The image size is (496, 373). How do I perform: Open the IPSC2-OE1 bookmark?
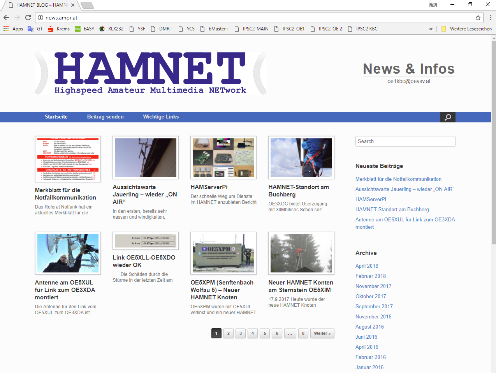coord(290,29)
